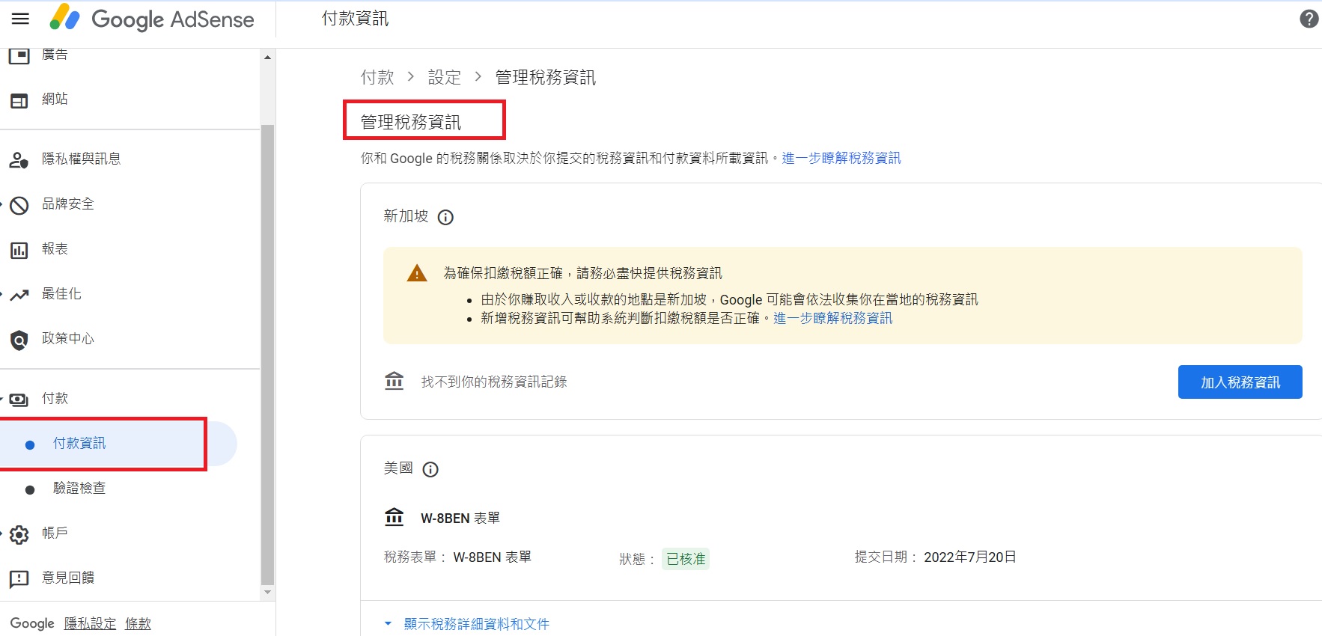Click the 條款 footer link
This screenshot has width=1322, height=636.
pyautogui.click(x=138, y=623)
